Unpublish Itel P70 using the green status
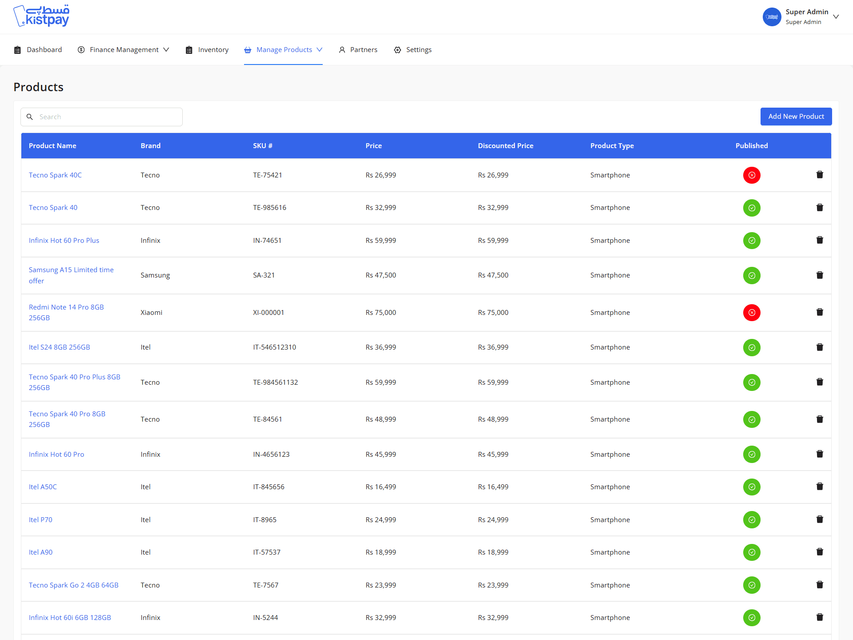This screenshot has width=853, height=640. coord(751,519)
